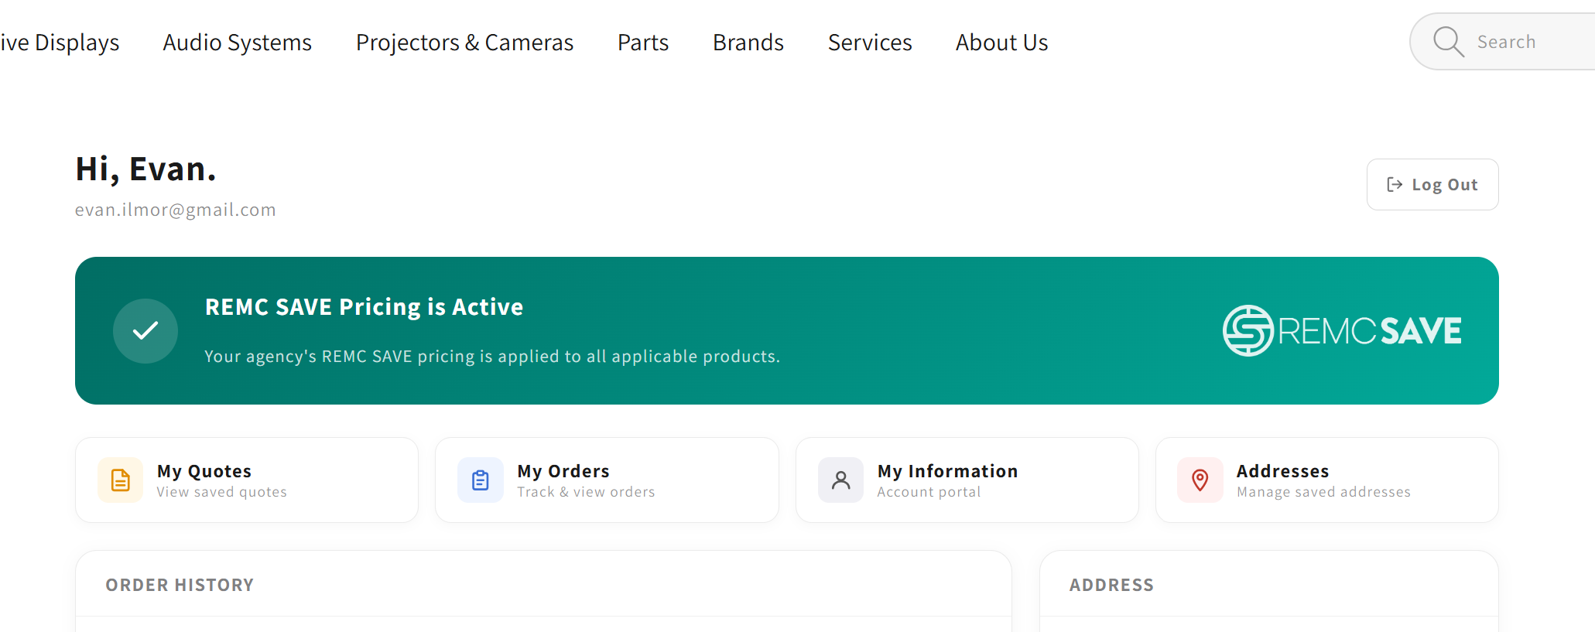The image size is (1595, 632).
Task: Click 'Track & view orders' subtitle
Action: (x=586, y=492)
